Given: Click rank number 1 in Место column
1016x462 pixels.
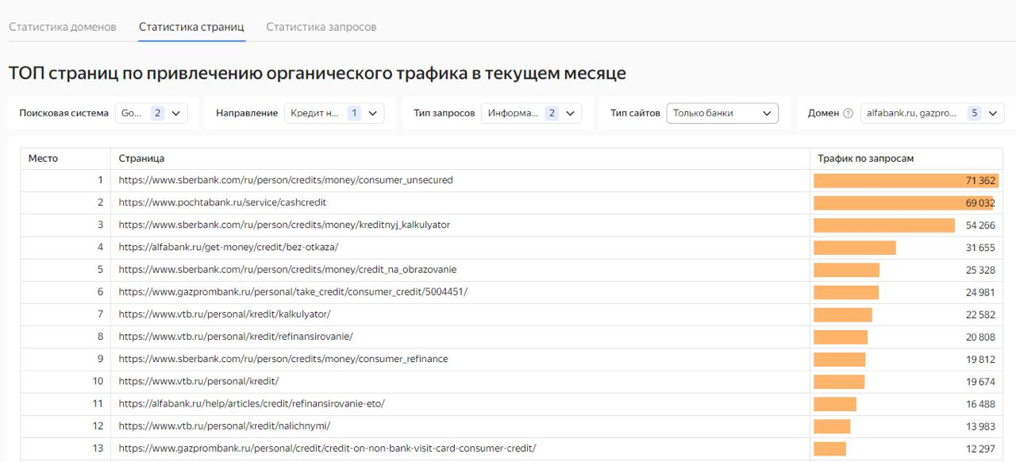Looking at the screenshot, I should [100, 180].
